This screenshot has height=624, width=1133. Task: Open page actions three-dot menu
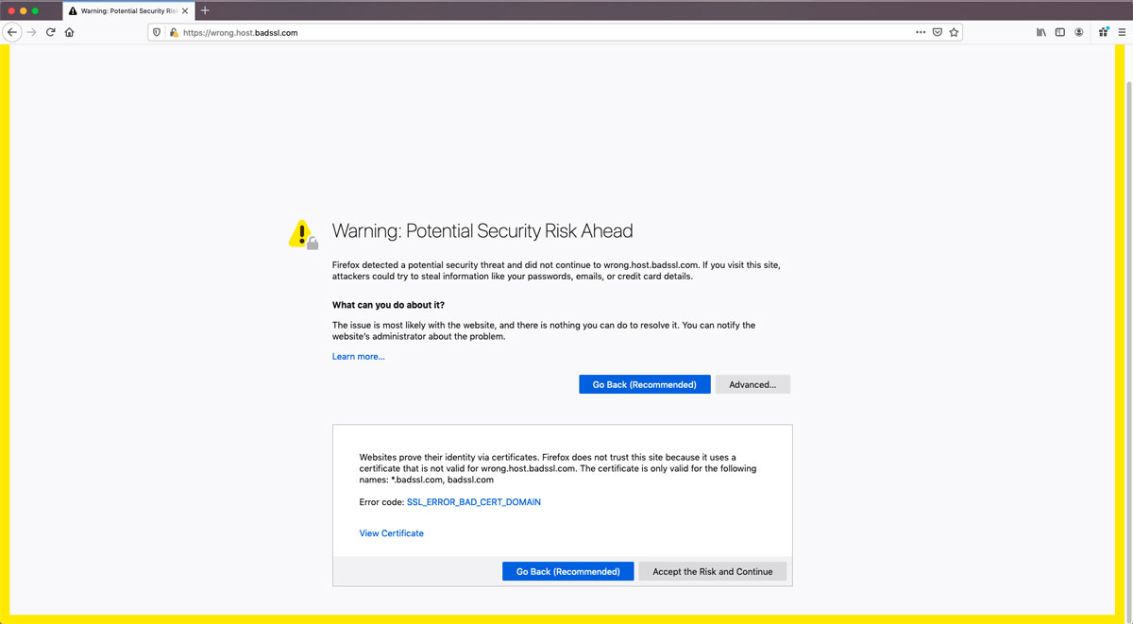(921, 32)
